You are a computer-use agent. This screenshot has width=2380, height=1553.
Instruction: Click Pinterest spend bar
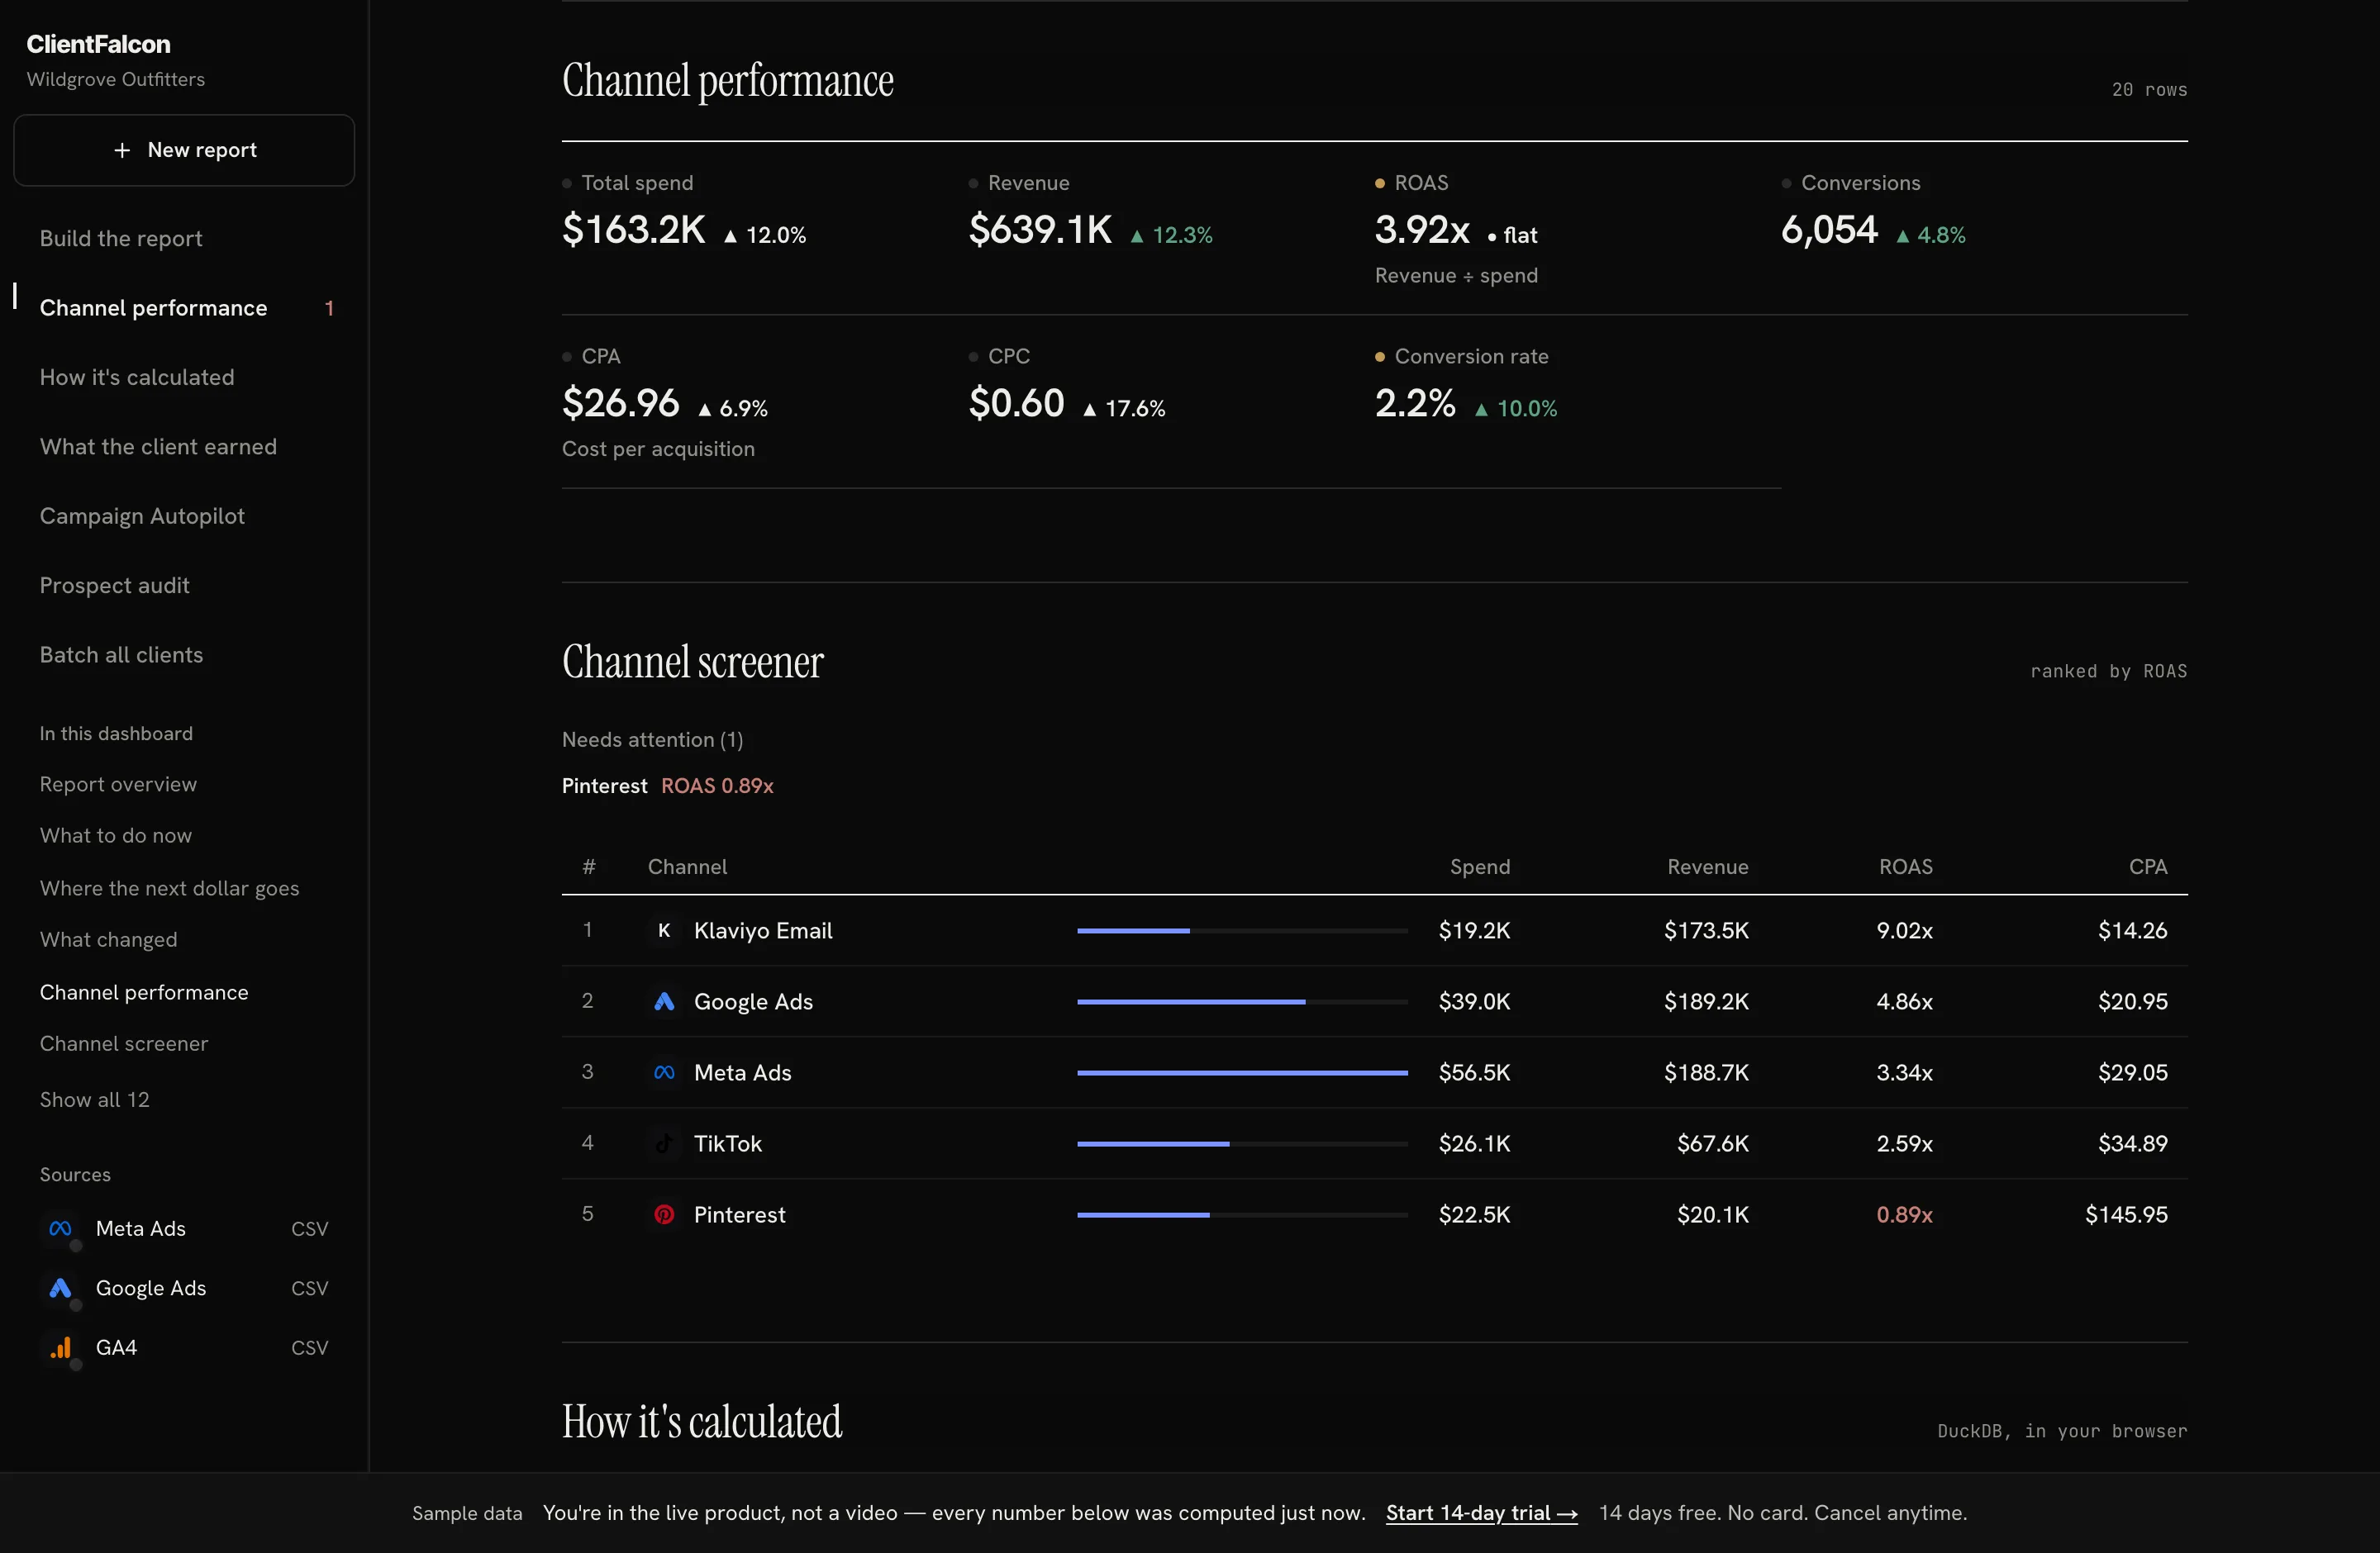click(x=1242, y=1214)
